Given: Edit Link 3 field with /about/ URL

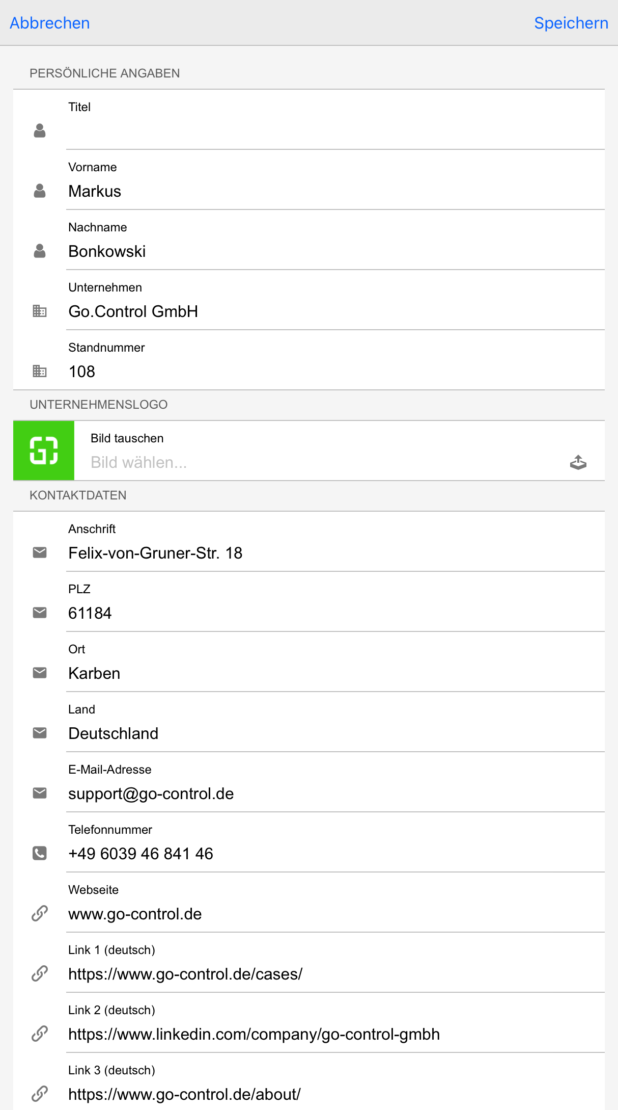Looking at the screenshot, I should click(335, 1094).
